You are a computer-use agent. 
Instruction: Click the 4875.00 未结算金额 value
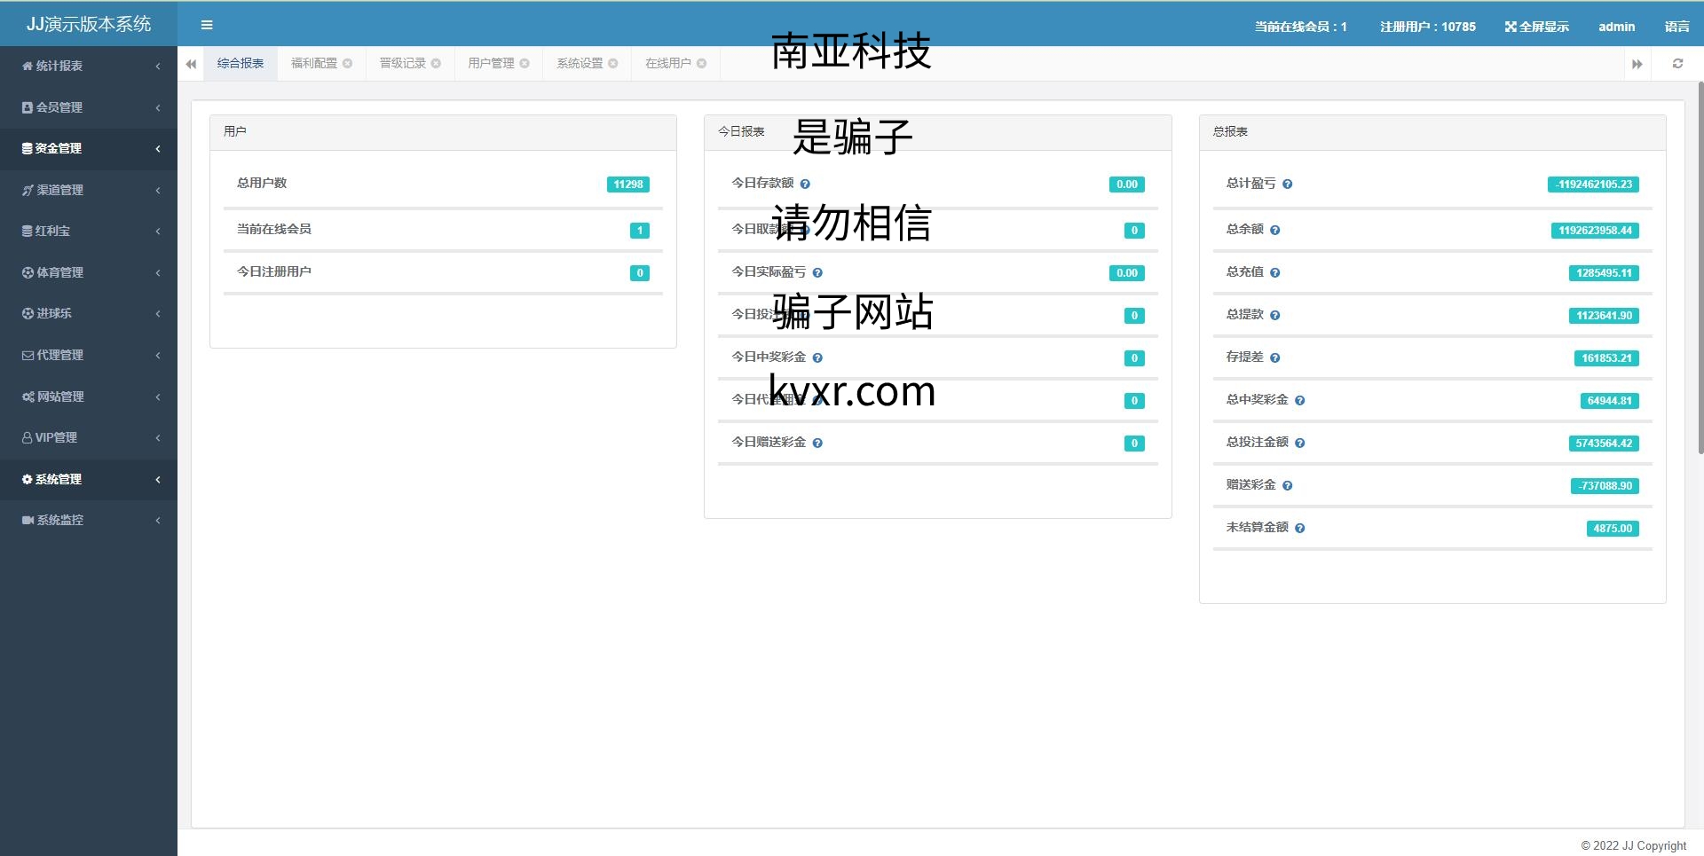click(x=1613, y=529)
